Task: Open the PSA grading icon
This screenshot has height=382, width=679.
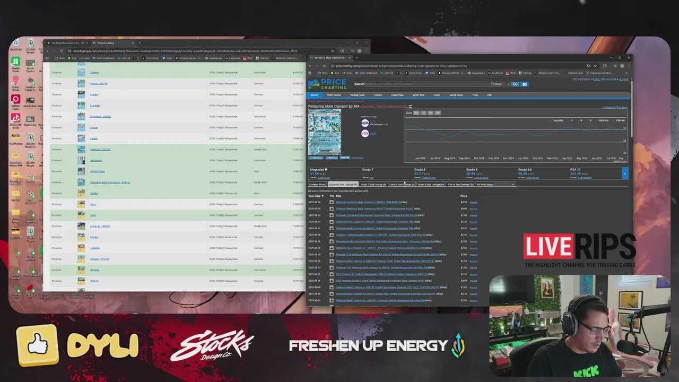Action: click(365, 123)
